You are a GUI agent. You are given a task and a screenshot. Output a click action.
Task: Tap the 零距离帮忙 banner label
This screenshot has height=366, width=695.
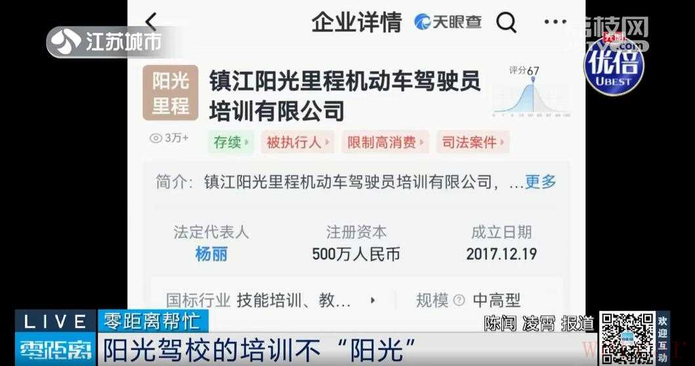click(152, 320)
